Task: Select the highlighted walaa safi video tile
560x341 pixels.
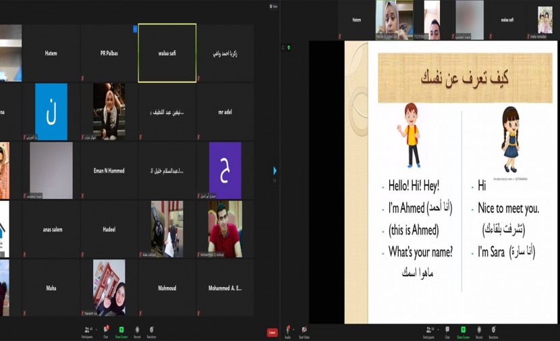Action: tap(167, 53)
